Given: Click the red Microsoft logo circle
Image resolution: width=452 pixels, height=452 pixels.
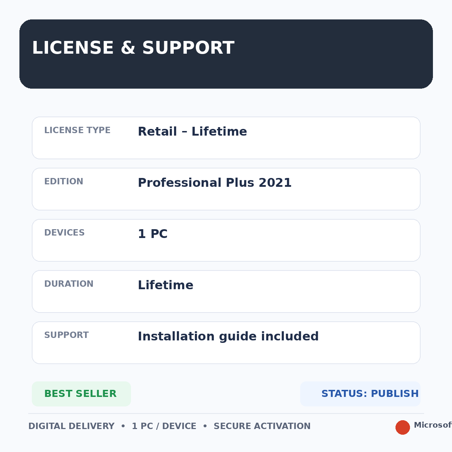Looking at the screenshot, I should [403, 427].
